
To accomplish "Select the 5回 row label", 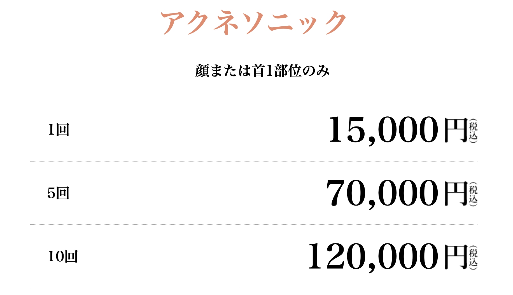I will (58, 193).
